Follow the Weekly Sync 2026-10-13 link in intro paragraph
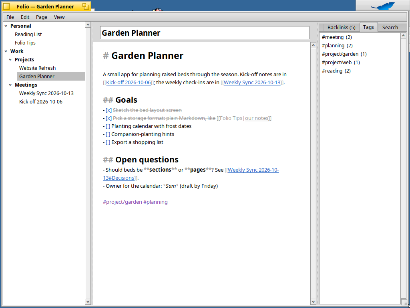410x308 pixels. (252, 83)
